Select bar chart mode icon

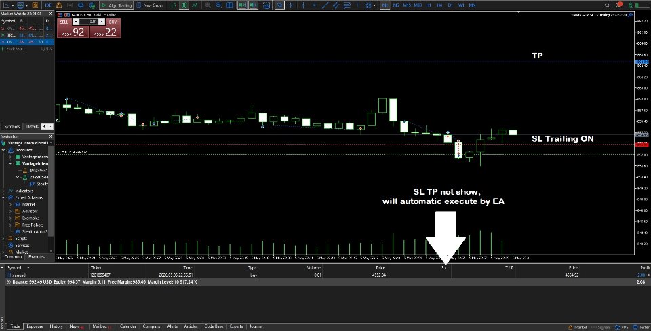point(173,5)
